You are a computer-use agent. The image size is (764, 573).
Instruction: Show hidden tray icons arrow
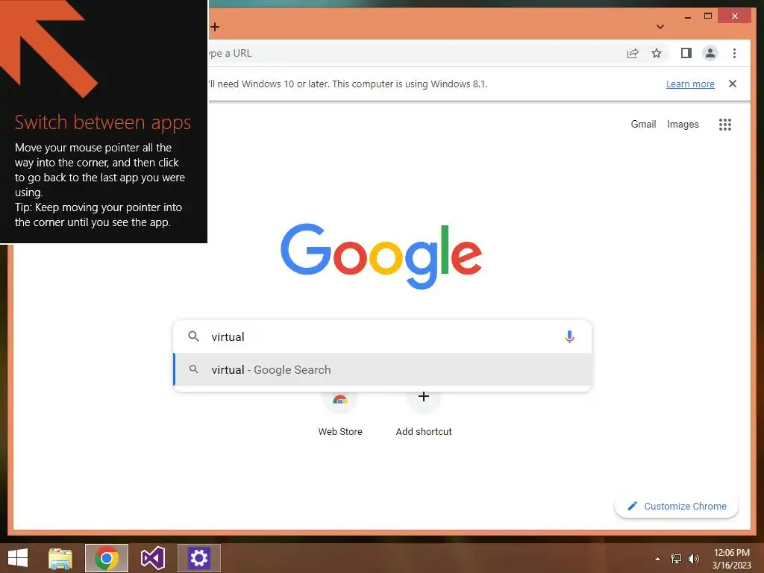[658, 559]
